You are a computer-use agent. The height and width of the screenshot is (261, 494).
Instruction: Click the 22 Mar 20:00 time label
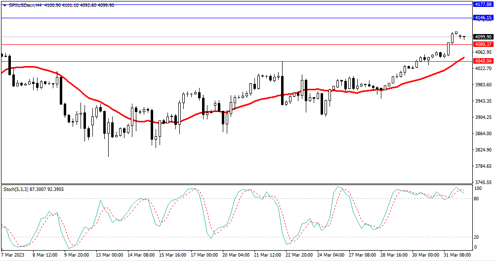coord(299,255)
